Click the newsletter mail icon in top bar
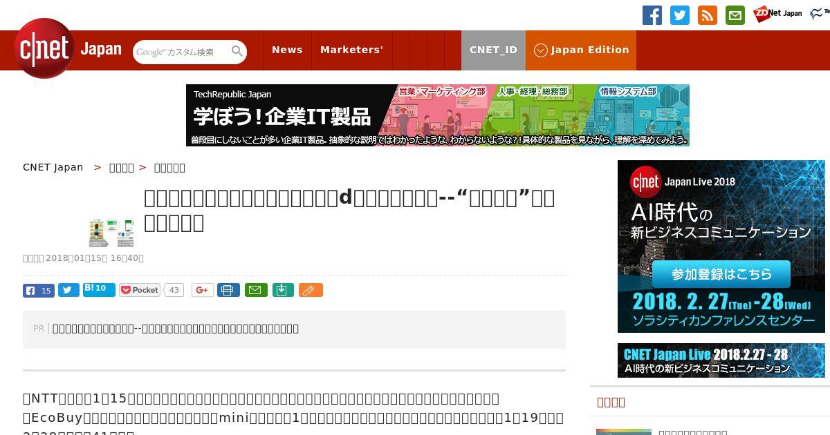830x435 pixels. pyautogui.click(x=735, y=15)
